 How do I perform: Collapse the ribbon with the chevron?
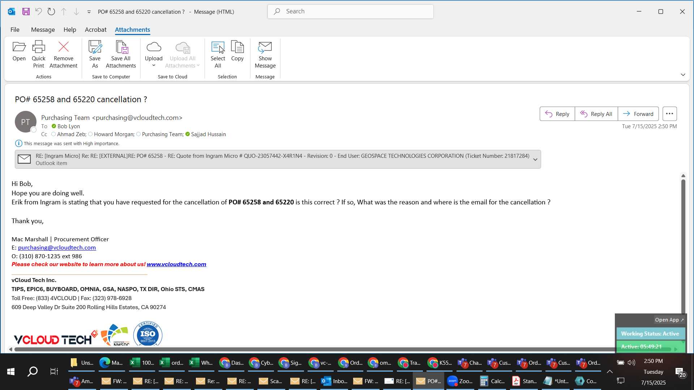click(x=683, y=75)
